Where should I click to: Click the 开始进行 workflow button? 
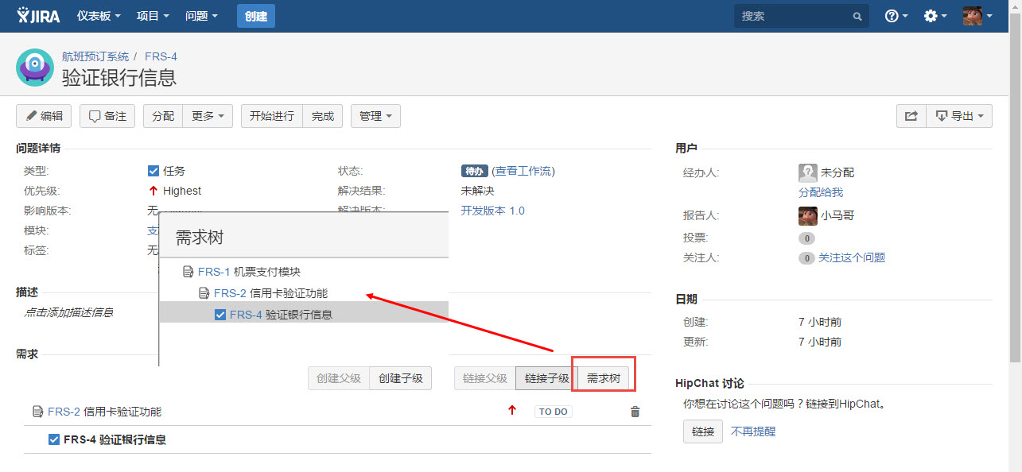pos(272,116)
